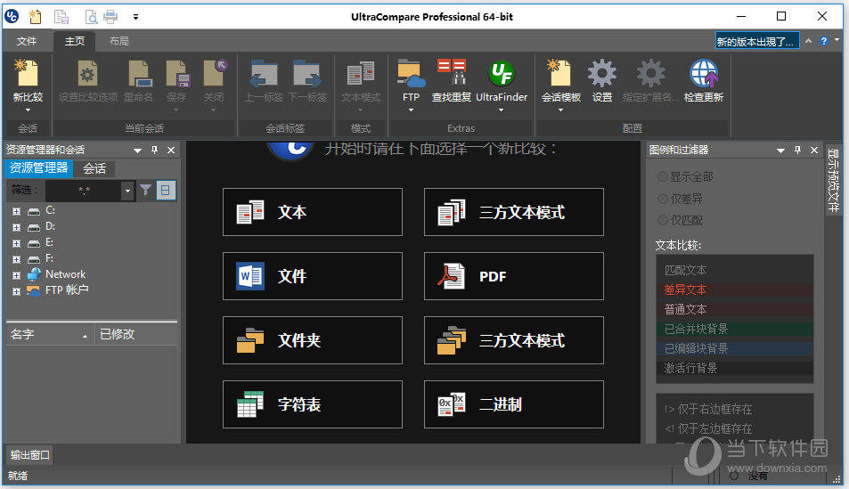849x489 pixels.
Task: Select the 显示全部 radio button
Action: [662, 176]
